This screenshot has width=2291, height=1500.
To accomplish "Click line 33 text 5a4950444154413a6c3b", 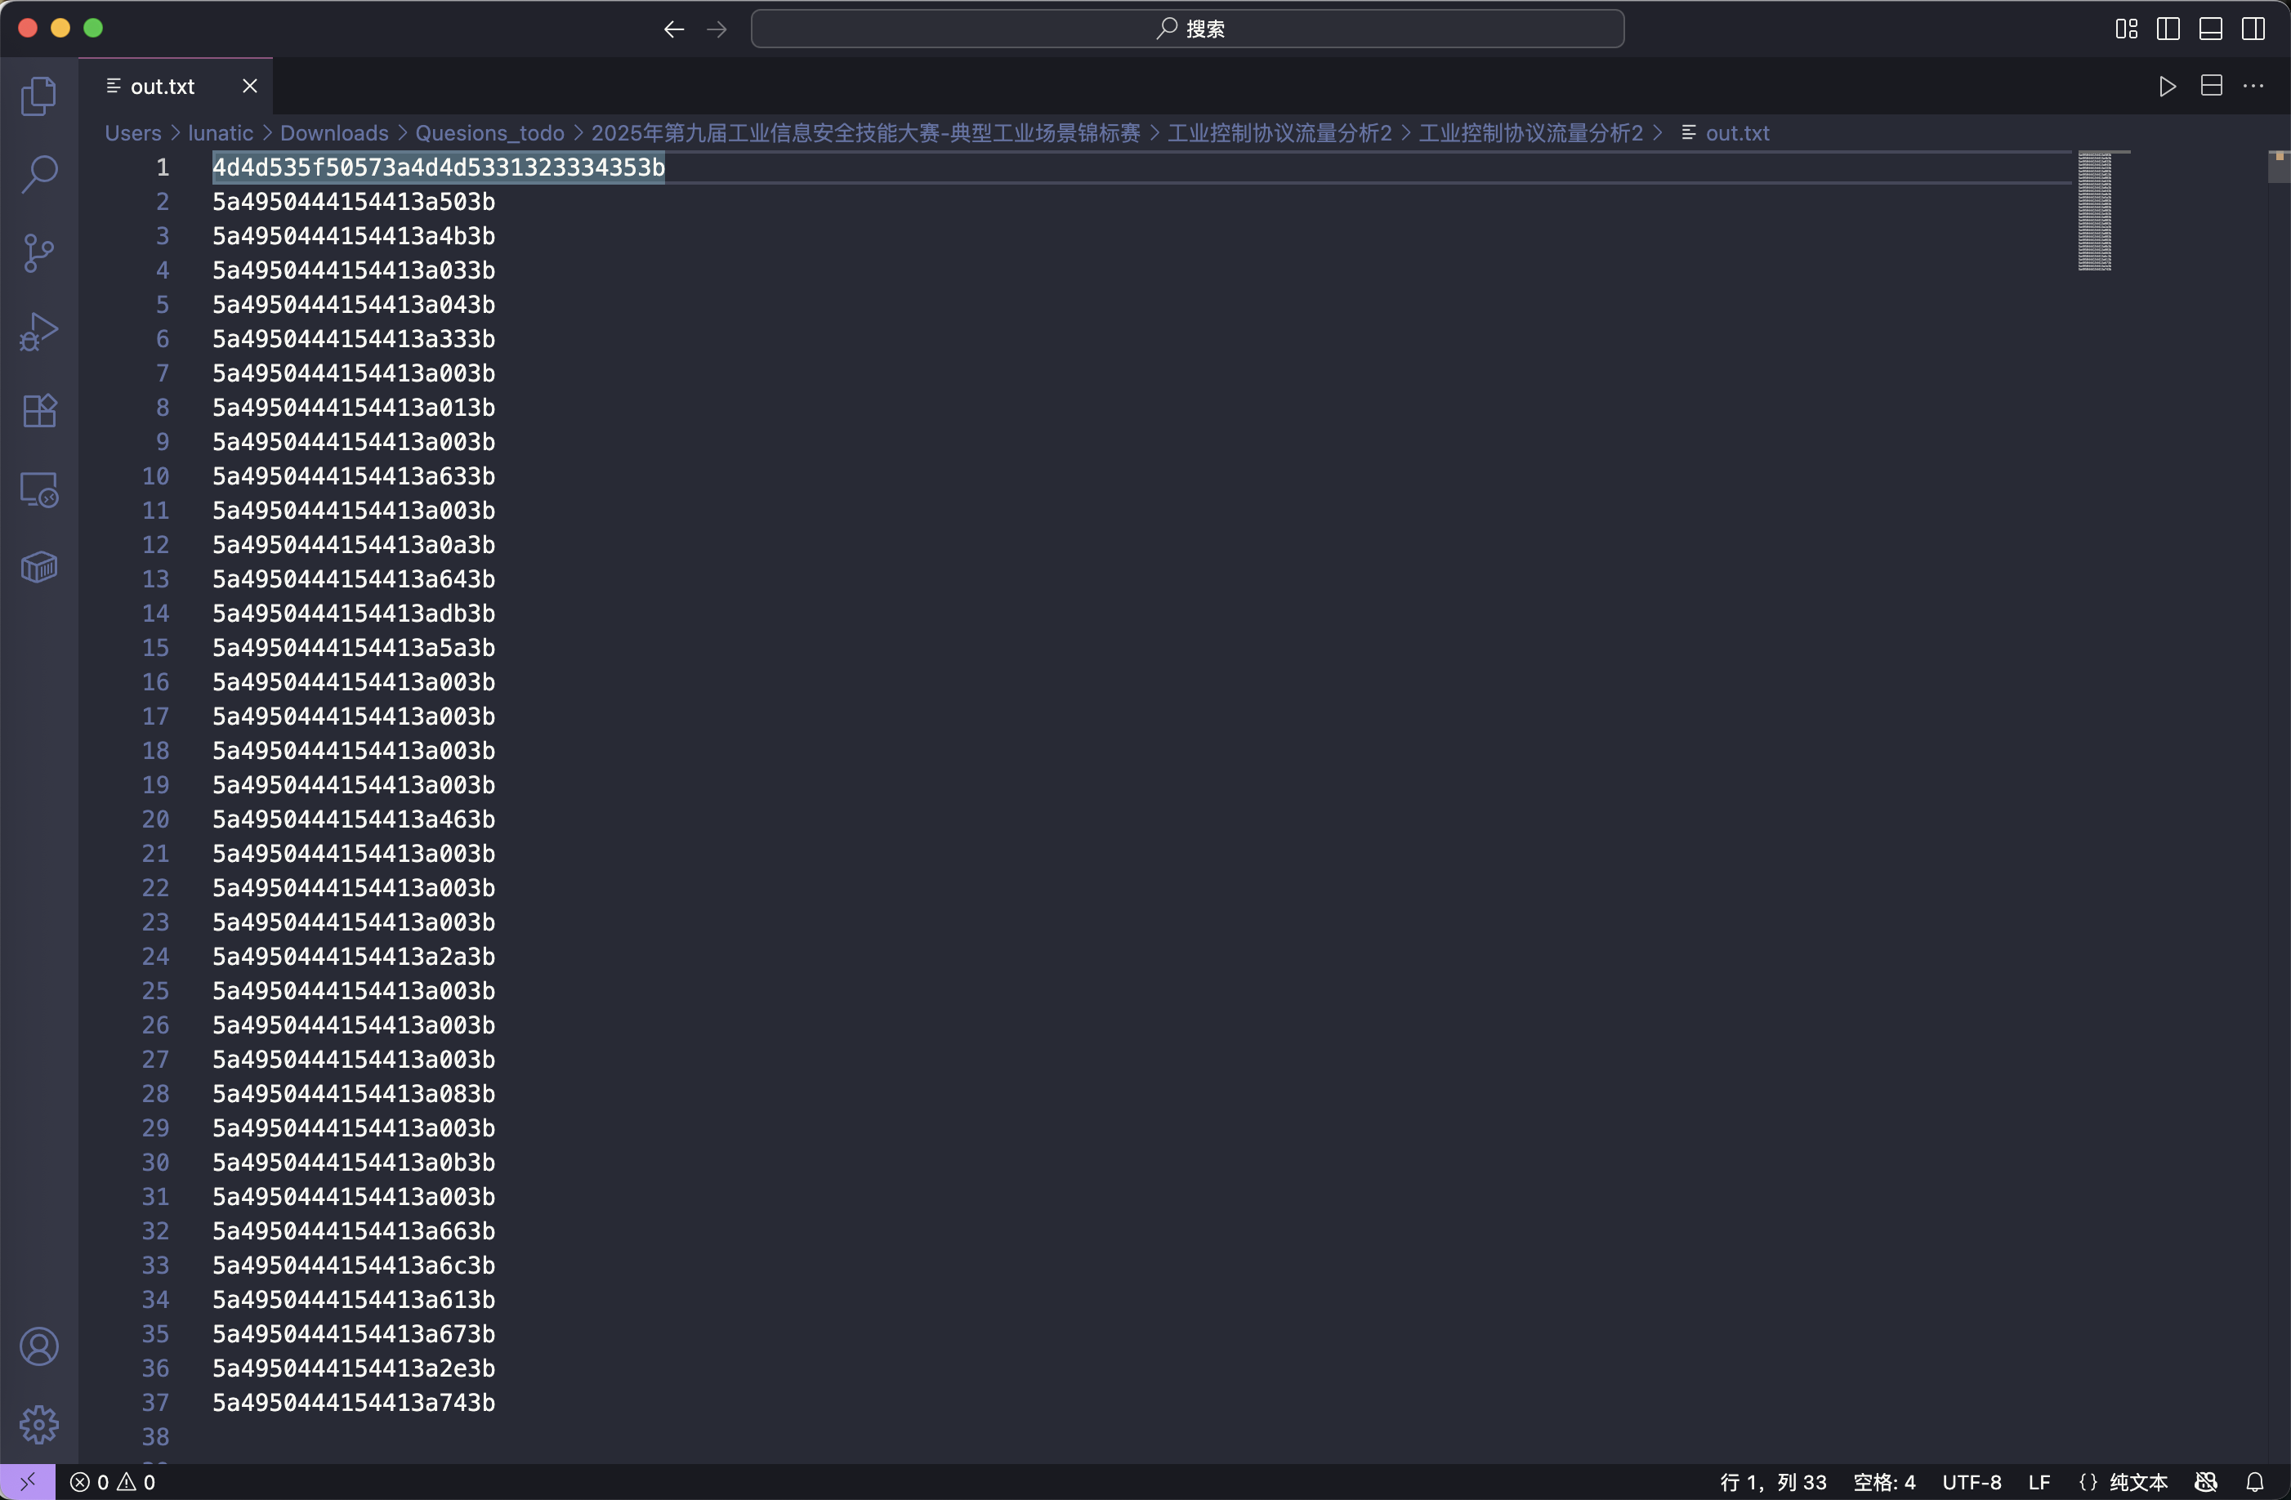I will [x=353, y=1265].
